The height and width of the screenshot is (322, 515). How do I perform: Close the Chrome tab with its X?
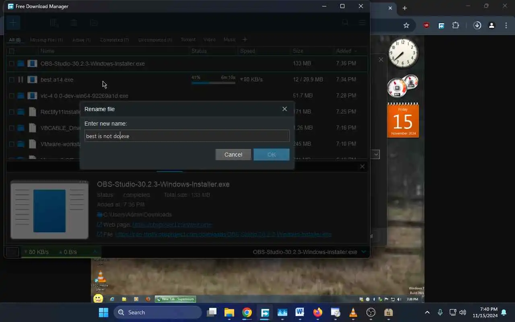[x=390, y=8]
